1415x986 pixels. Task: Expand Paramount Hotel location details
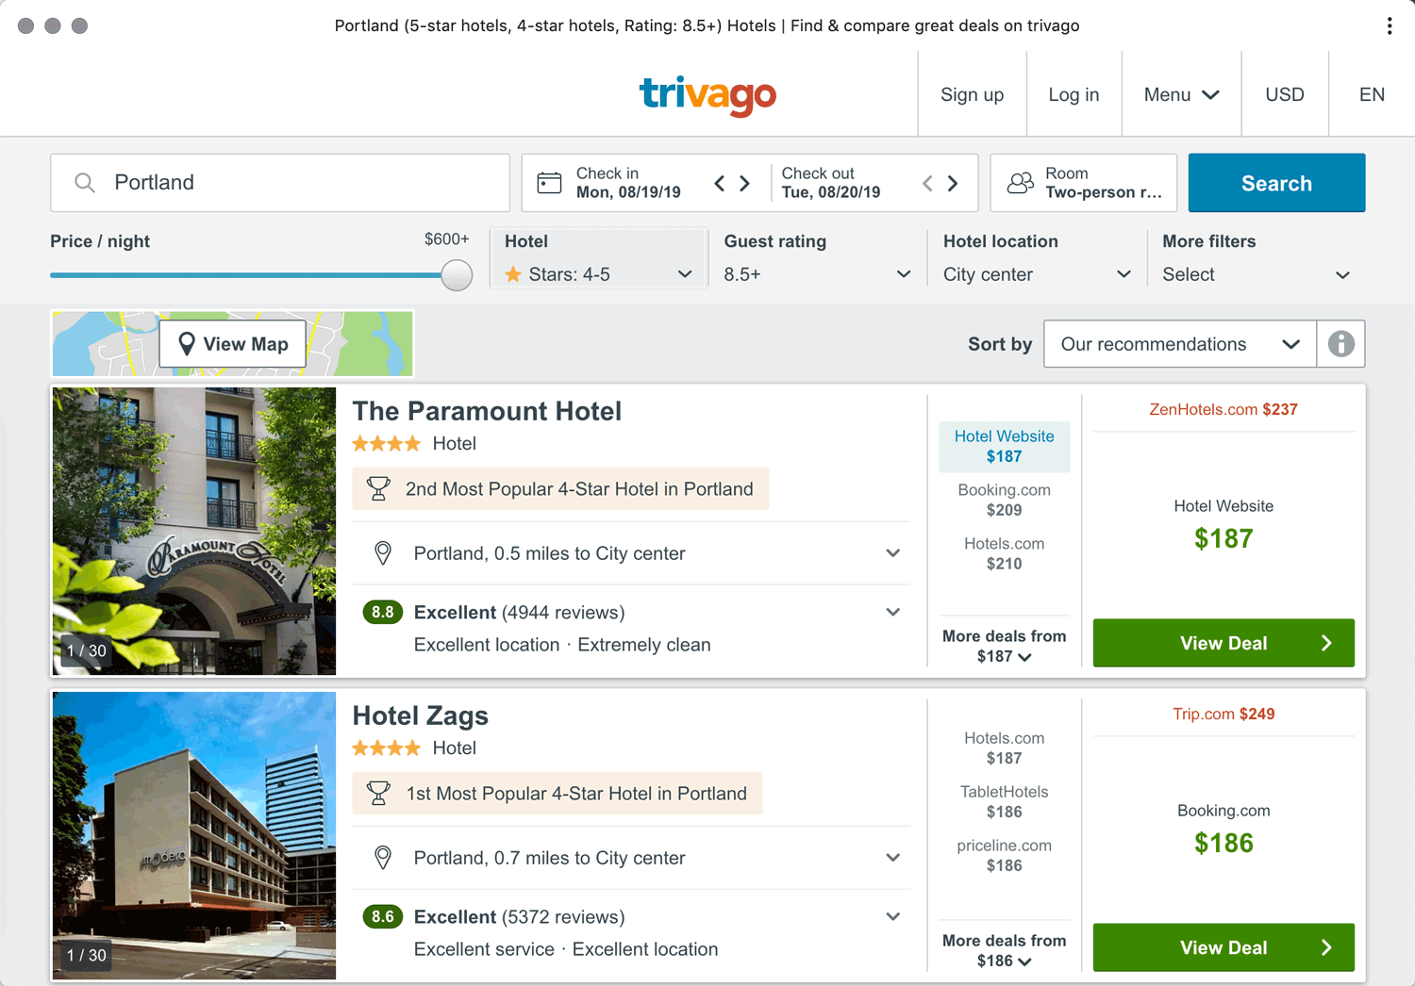point(892,552)
